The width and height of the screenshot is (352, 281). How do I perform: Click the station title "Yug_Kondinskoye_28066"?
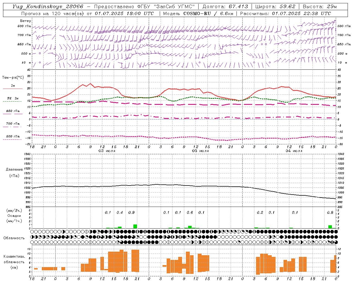pyautogui.click(x=48, y=7)
